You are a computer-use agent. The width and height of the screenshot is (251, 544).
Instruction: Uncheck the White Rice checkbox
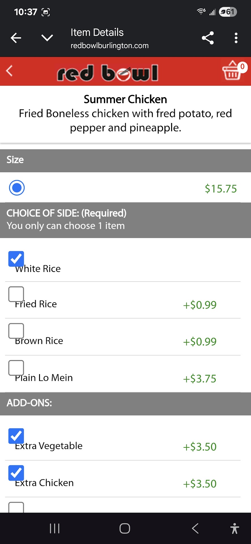[16, 259]
